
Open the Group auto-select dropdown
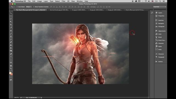(x=29, y=7)
